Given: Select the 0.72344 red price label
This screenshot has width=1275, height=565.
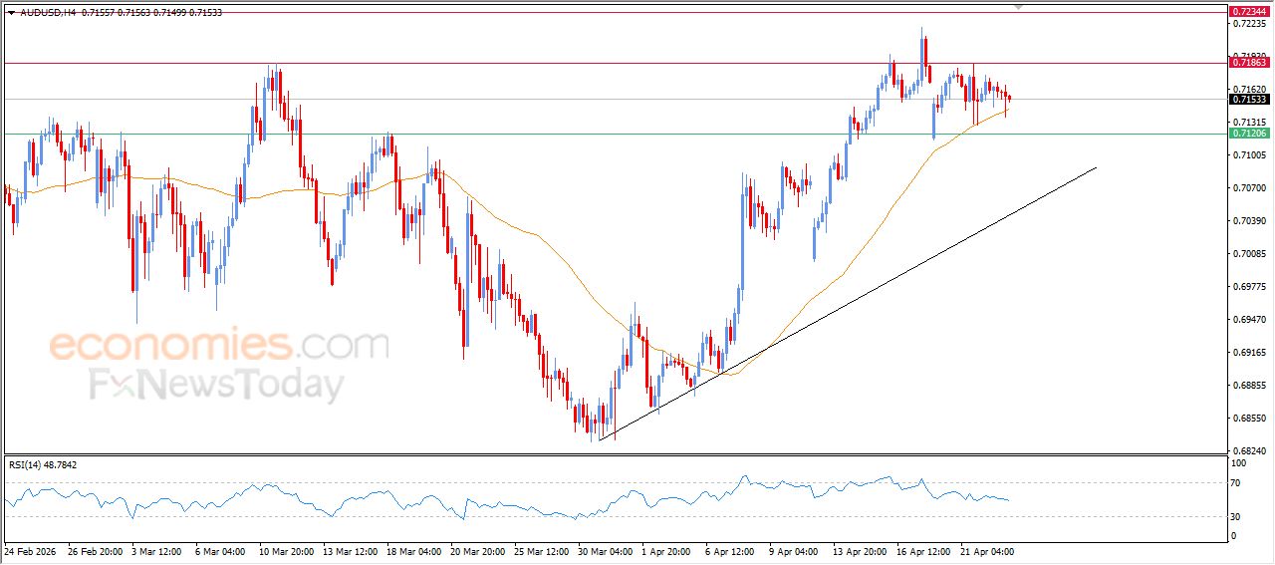Looking at the screenshot, I should pos(1248,12).
